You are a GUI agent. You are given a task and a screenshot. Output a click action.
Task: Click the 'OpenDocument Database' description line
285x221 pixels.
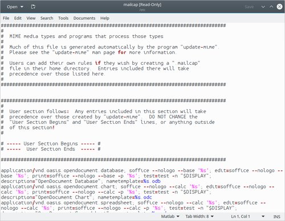pos(80,181)
